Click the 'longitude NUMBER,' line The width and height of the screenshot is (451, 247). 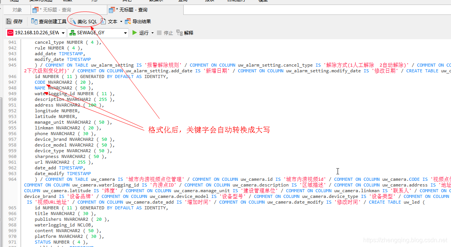(x=57, y=111)
